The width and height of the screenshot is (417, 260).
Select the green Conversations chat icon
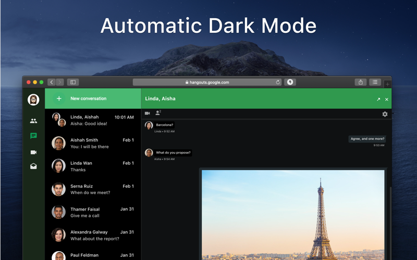pos(33,136)
